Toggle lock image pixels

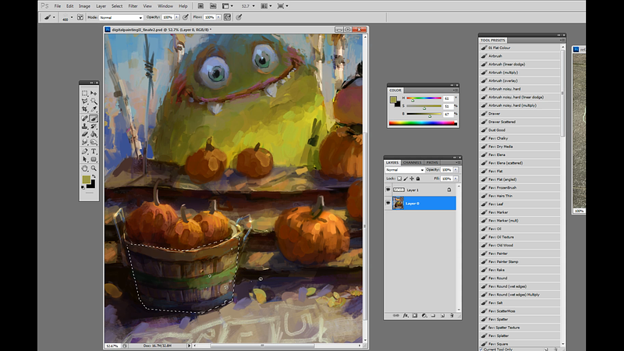406,179
